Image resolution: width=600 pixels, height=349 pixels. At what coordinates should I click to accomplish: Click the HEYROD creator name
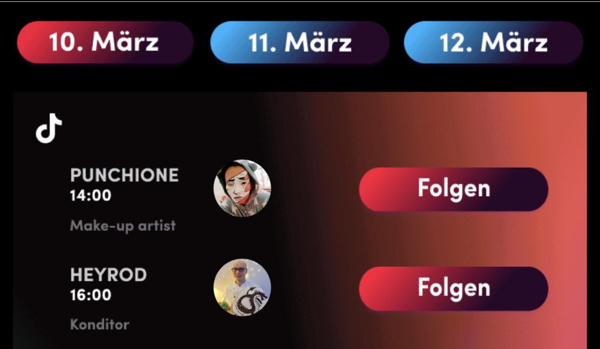(108, 275)
